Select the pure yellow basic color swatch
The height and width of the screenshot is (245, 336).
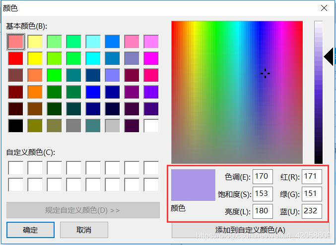coord(35,58)
